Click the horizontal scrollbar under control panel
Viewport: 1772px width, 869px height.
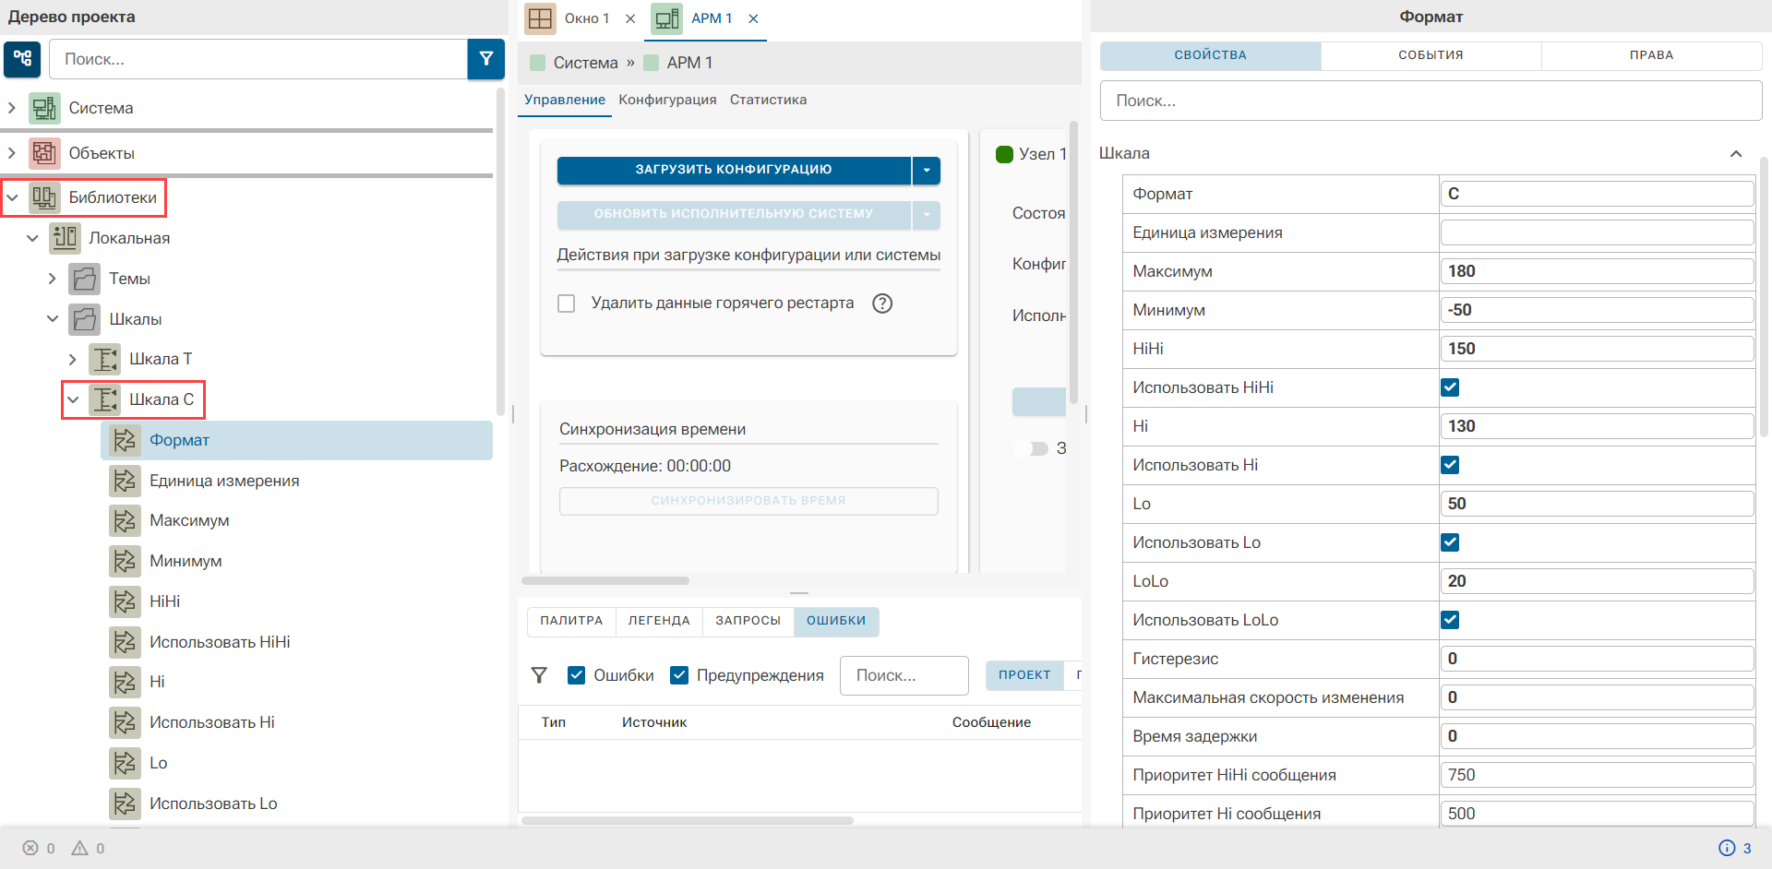click(605, 581)
